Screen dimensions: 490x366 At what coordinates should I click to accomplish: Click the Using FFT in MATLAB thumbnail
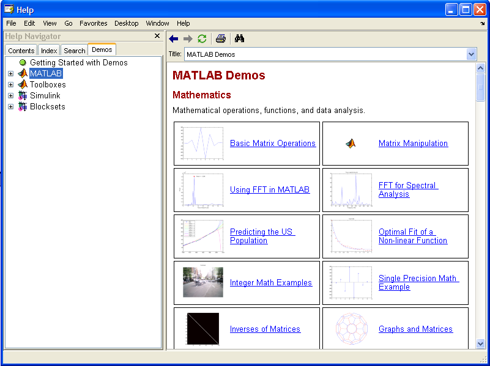[x=202, y=189]
